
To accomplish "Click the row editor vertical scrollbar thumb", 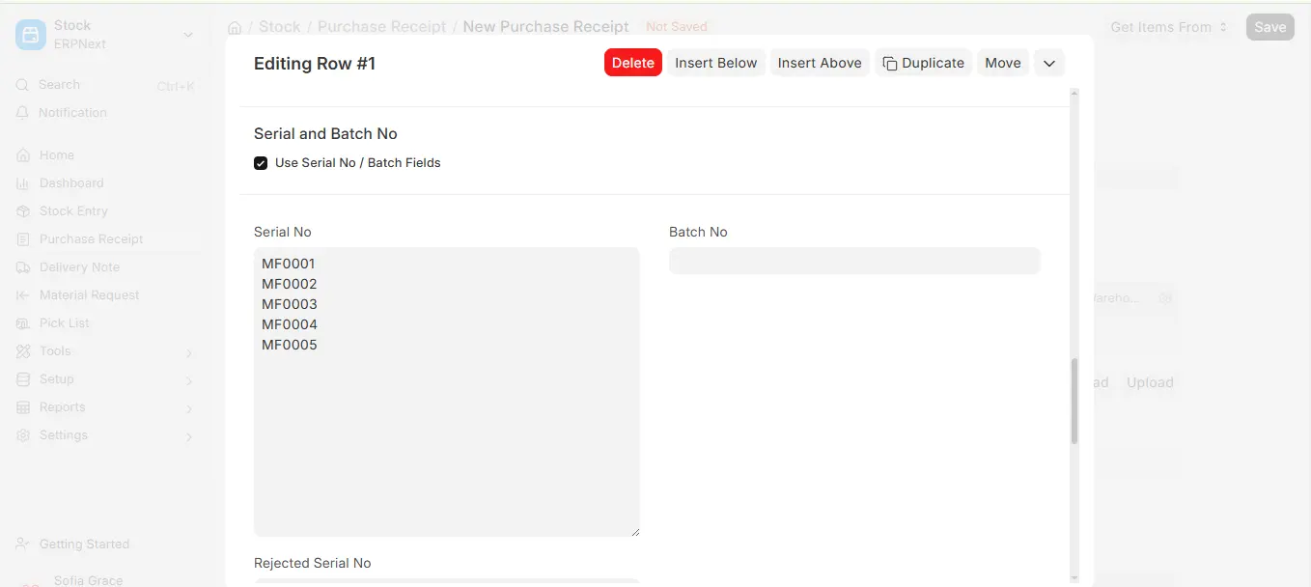I will click(1074, 402).
